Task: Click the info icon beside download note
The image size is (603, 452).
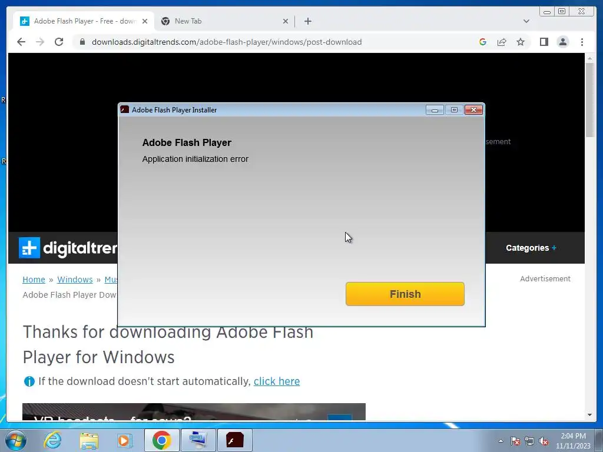Action: tap(29, 381)
